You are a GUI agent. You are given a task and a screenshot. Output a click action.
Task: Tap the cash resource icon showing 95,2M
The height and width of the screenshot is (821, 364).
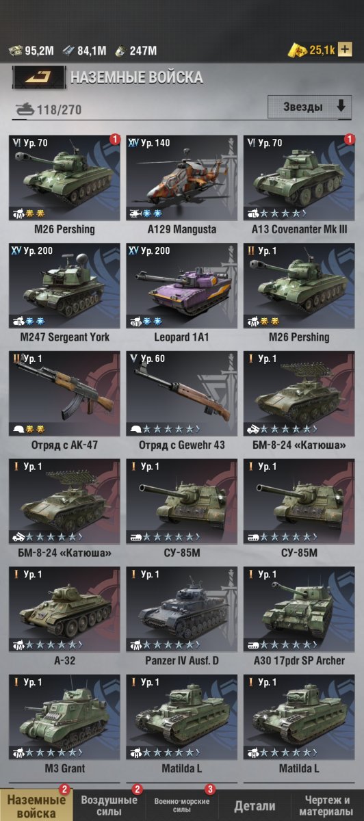[x=15, y=50]
